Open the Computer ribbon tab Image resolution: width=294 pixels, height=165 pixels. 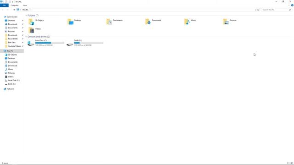click(x=14, y=5)
